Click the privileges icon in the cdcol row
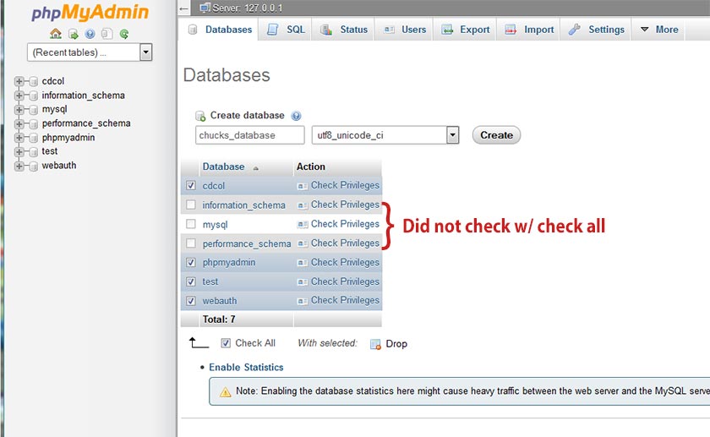Viewport: 710px width, 437px height. pyautogui.click(x=303, y=186)
